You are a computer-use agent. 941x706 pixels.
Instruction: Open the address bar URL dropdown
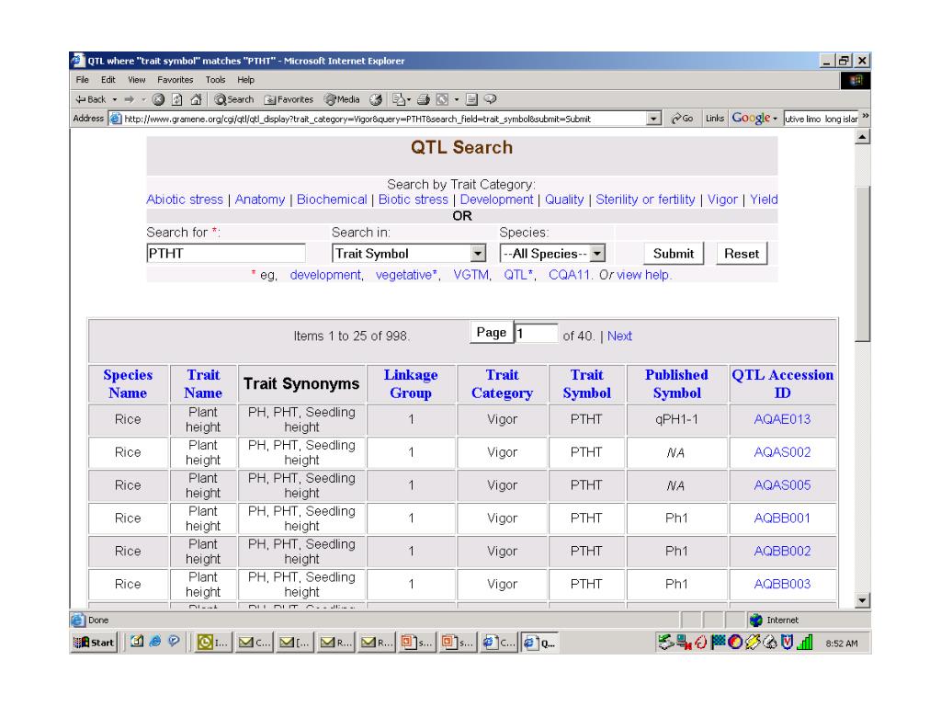tap(654, 119)
